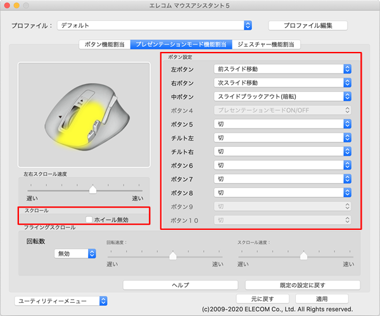Open the ジェスチャー機能割当 tab
The image size is (380, 316).
266,44
